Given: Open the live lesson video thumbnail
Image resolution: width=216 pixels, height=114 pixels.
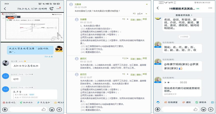Looking at the screenshot, I should (x=32, y=27).
